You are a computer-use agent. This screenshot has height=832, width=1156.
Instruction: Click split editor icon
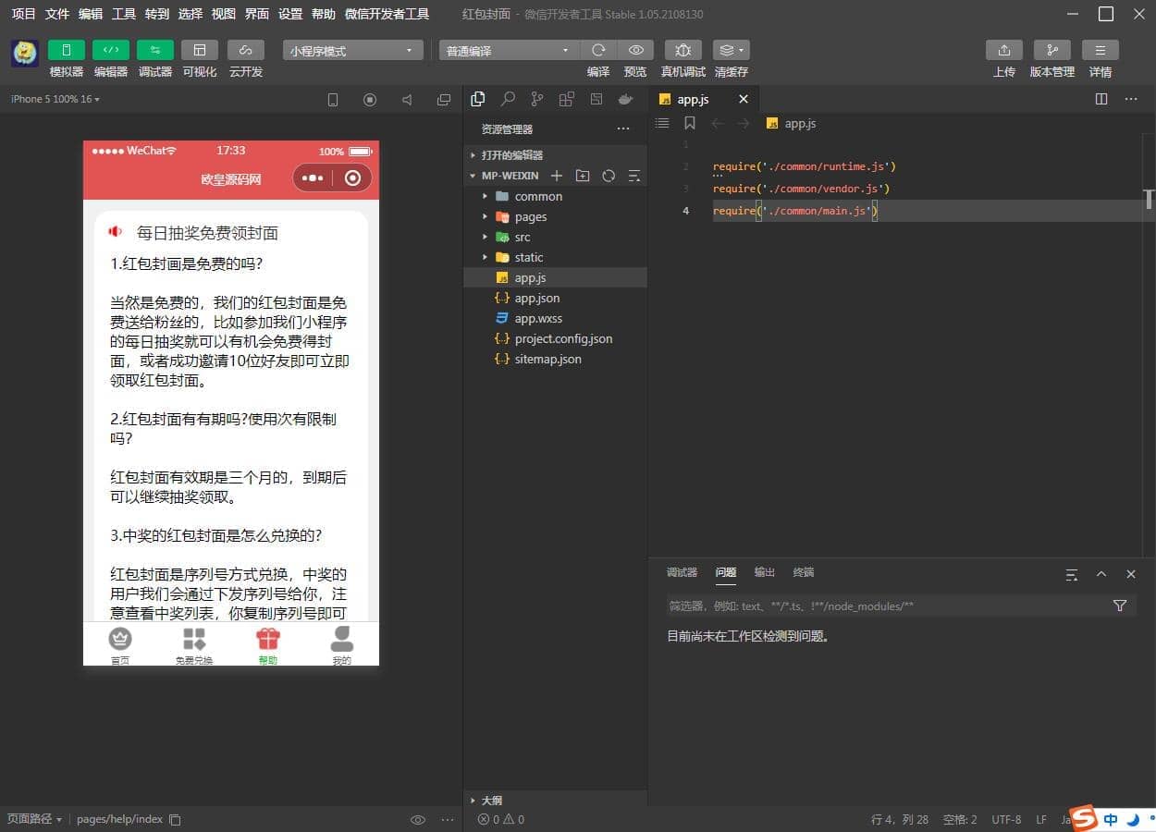click(x=1101, y=99)
